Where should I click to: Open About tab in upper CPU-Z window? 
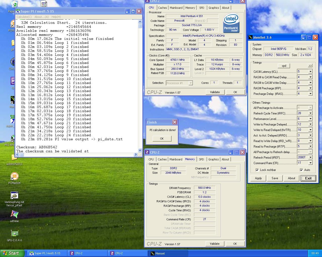pyautogui.click(x=225, y=8)
